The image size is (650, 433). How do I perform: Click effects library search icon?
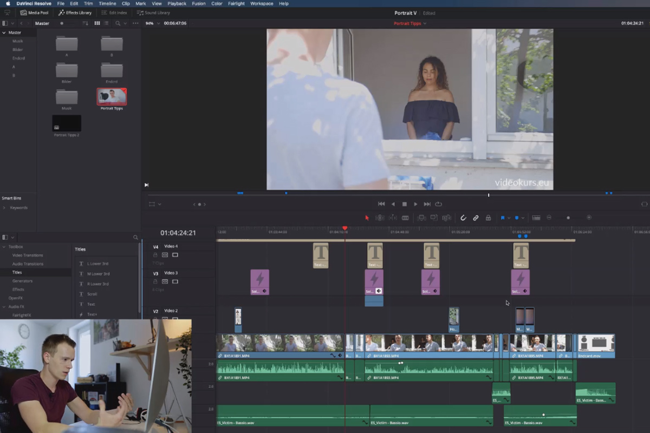click(x=135, y=237)
